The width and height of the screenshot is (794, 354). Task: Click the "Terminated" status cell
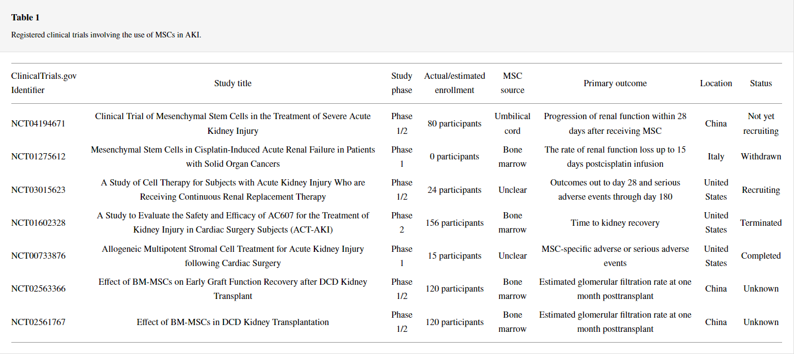click(x=761, y=223)
